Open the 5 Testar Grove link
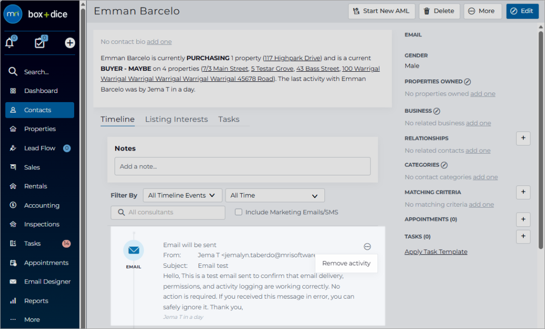Viewport: 545px width, 329px height. click(272, 69)
